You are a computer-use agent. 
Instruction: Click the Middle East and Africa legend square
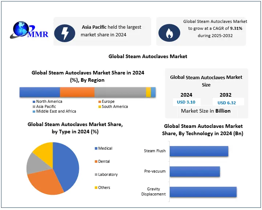coord(34,112)
